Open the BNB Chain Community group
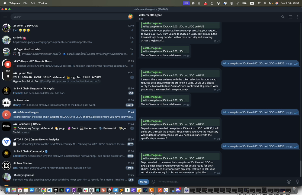 point(68,154)
